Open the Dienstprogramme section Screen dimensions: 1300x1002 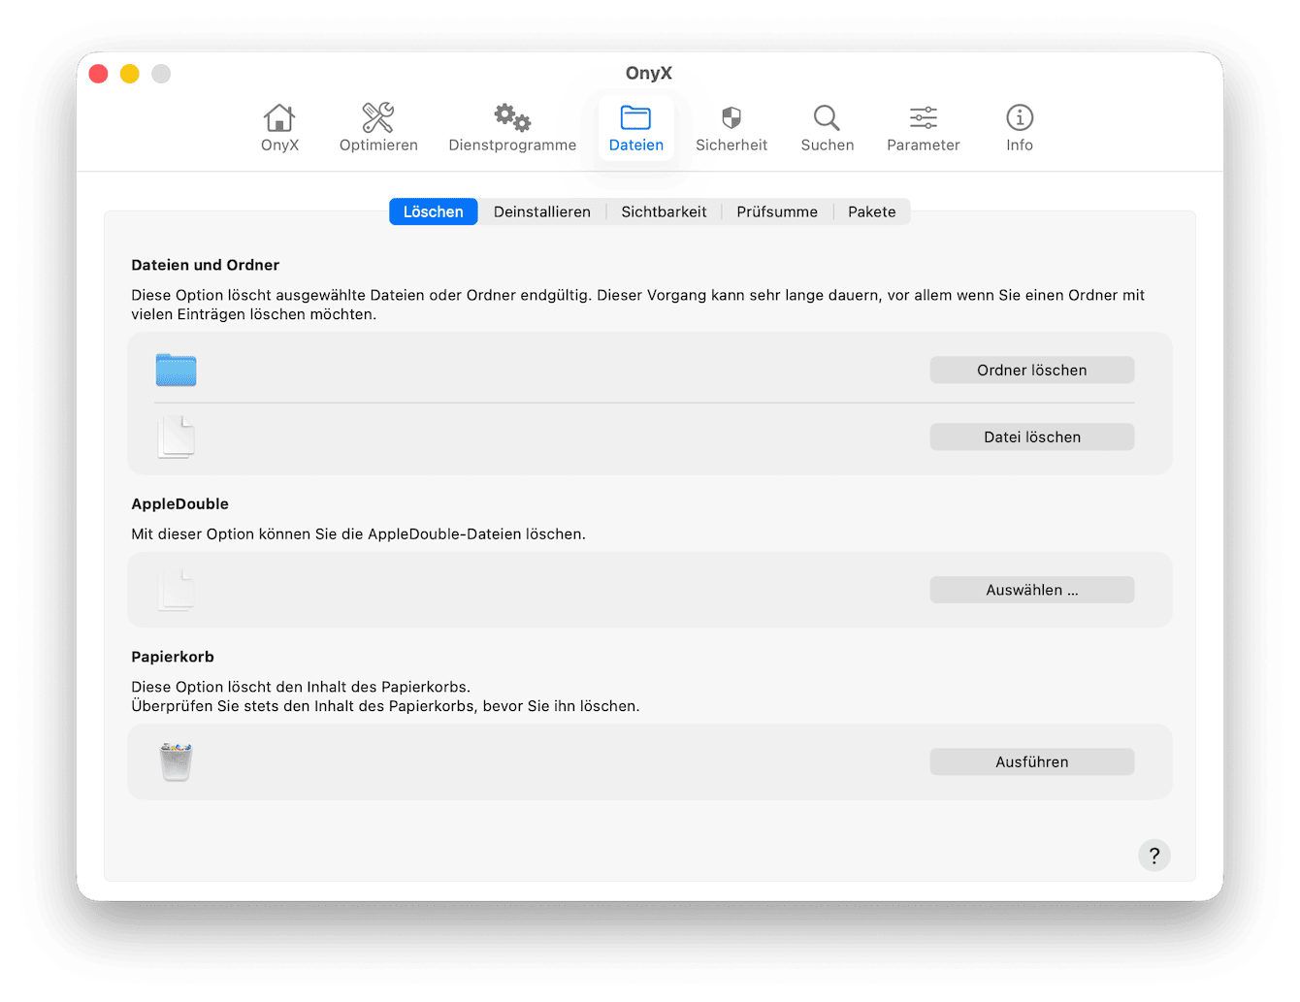511,126
